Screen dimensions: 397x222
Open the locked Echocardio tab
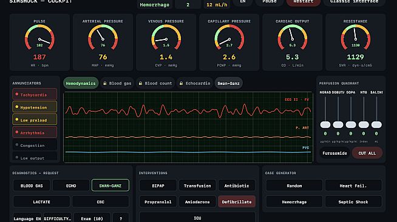(x=195, y=83)
